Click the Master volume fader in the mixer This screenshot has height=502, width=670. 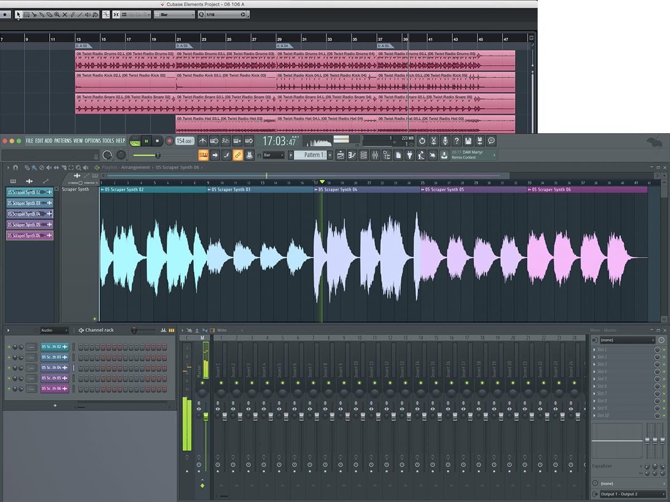[205, 417]
